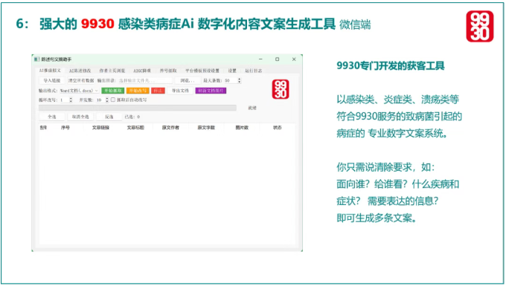Click the orange 开始改写 button

click(138, 91)
